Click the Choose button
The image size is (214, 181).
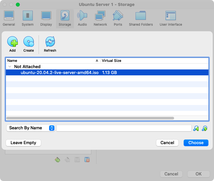point(196,142)
